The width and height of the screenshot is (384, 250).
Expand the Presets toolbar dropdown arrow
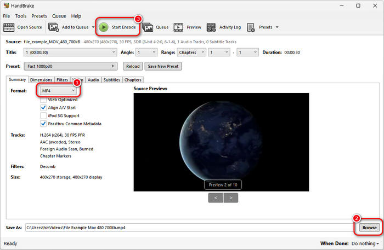[x=277, y=27]
